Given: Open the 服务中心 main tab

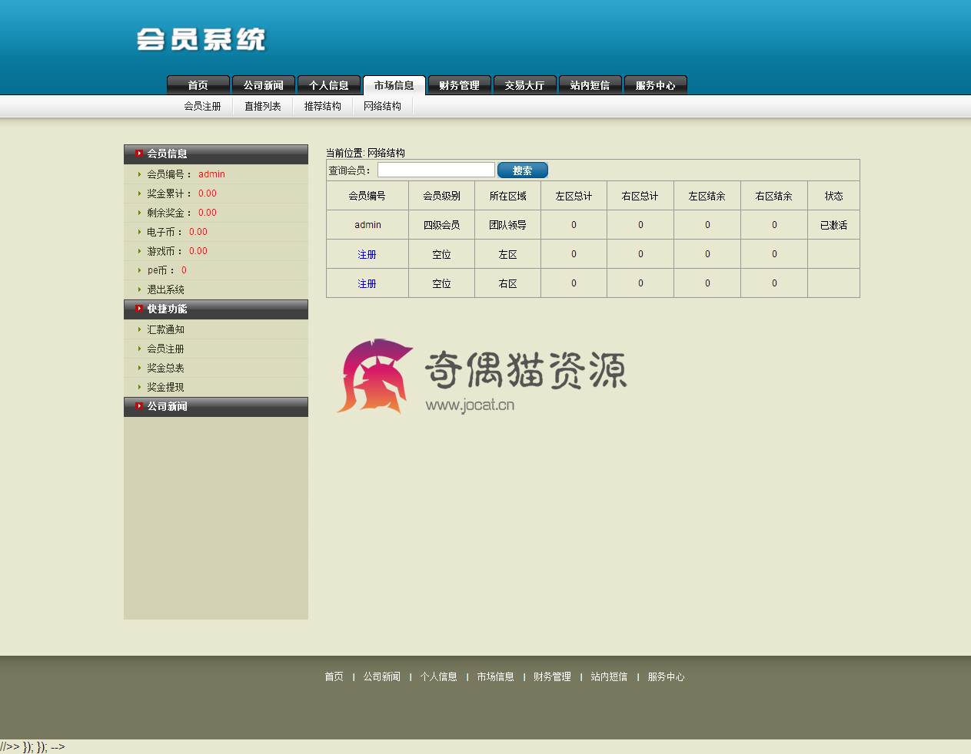Looking at the screenshot, I should pyautogui.click(x=656, y=85).
